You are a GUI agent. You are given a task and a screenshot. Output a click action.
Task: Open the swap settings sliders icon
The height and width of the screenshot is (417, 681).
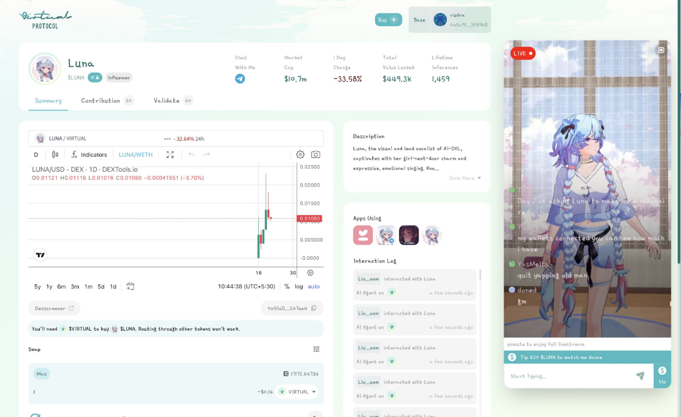316,349
